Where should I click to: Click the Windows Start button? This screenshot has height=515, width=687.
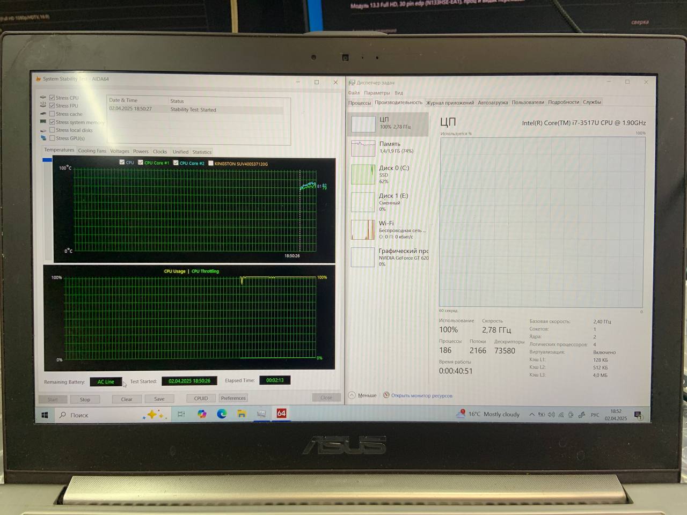pos(45,415)
